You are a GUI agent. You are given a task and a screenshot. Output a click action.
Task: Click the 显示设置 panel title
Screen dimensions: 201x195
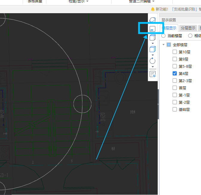(x=169, y=20)
